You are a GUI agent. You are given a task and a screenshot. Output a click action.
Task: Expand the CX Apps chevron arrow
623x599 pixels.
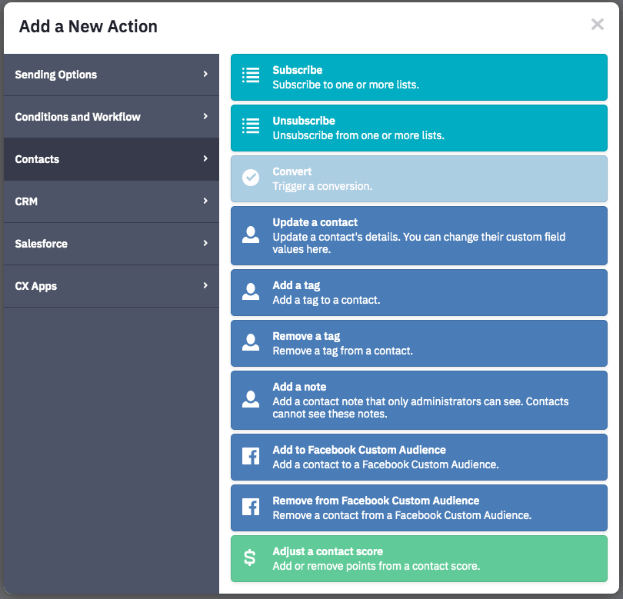pyautogui.click(x=205, y=285)
